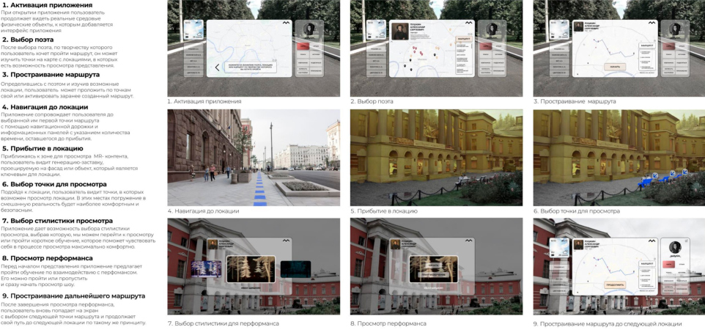The image size is (705, 330).
Task: Click the red highlighted tab in the activation right panel
Action: pyautogui.click(x=302, y=47)
